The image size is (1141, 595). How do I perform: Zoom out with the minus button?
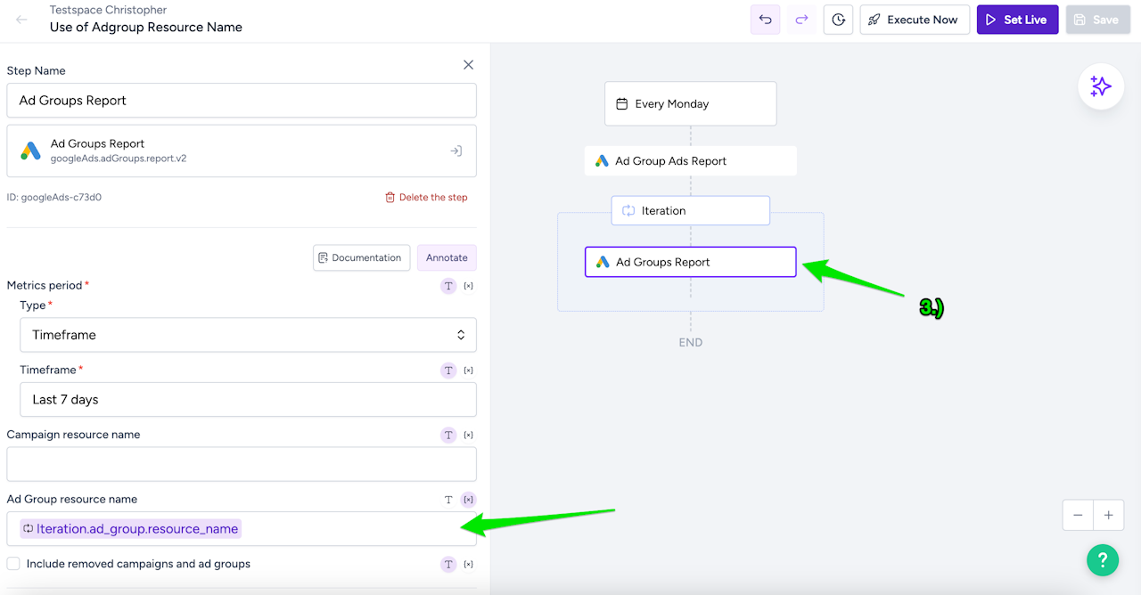pos(1078,515)
